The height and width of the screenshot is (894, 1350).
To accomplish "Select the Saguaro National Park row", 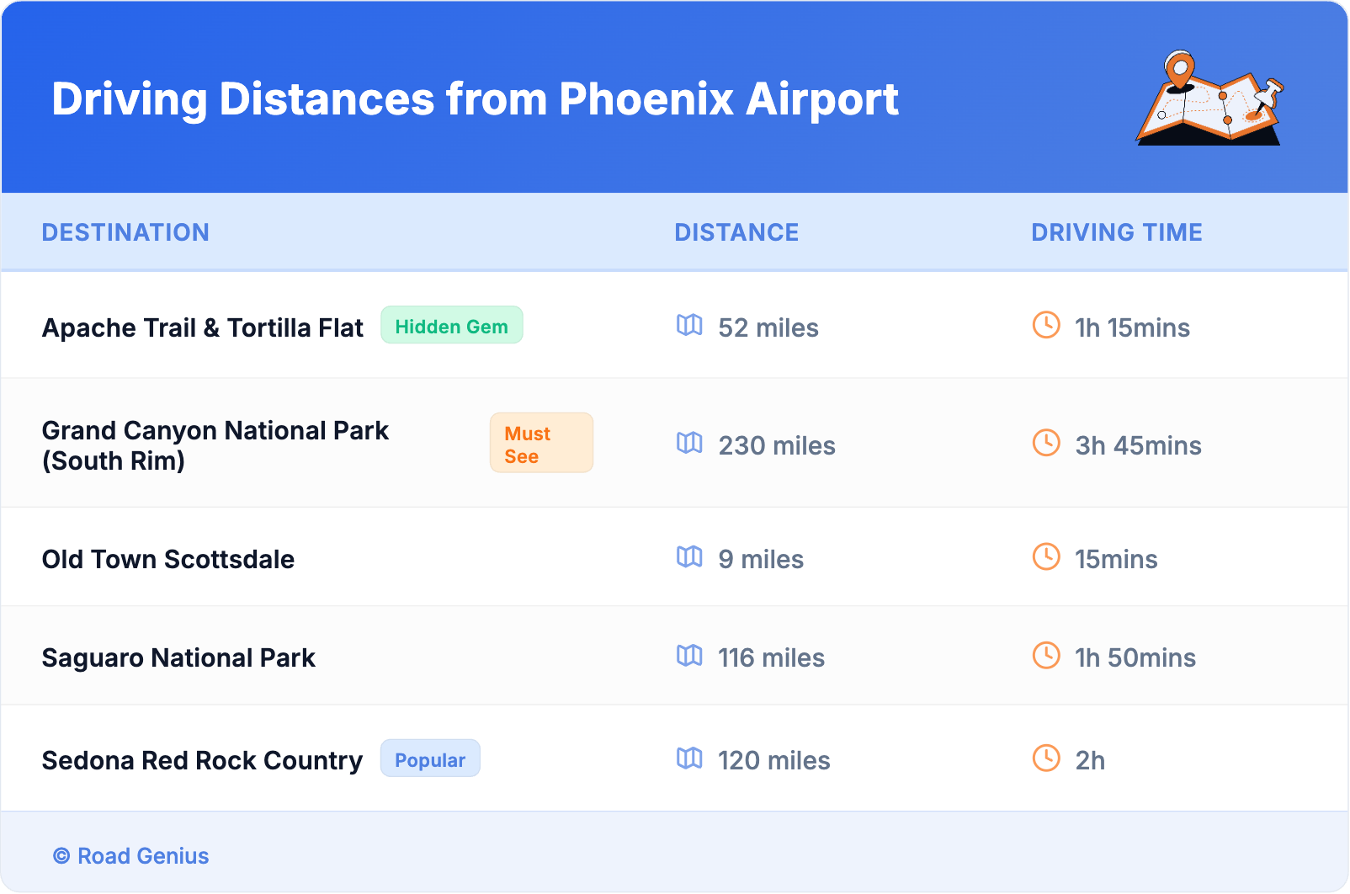I will (x=178, y=657).
